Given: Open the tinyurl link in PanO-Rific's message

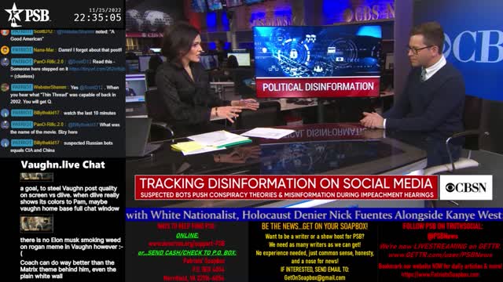Looking at the screenshot, I should click(x=97, y=69).
